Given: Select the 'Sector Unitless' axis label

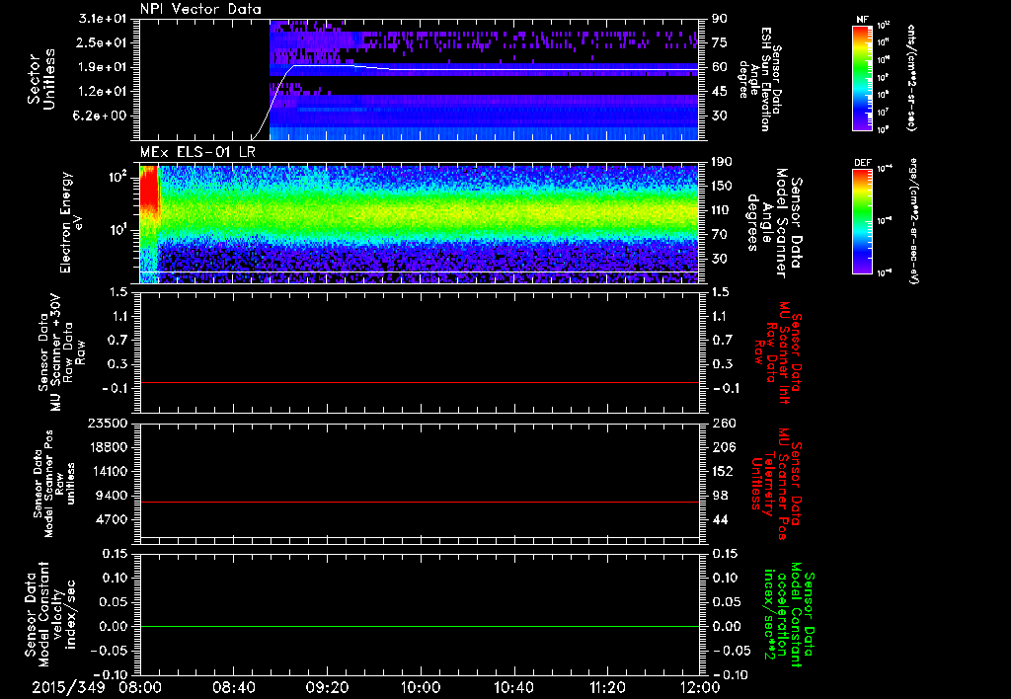Looking at the screenshot, I should coord(41,79).
